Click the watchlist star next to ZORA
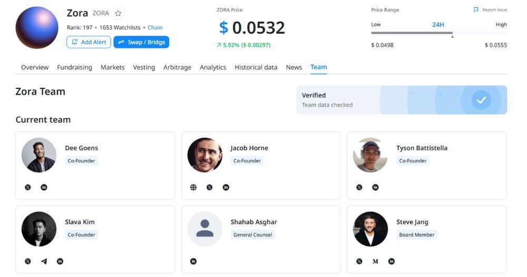Screen dimensions: 527x277 click(x=118, y=13)
